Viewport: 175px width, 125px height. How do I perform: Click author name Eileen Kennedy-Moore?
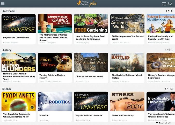(x=158, y=43)
